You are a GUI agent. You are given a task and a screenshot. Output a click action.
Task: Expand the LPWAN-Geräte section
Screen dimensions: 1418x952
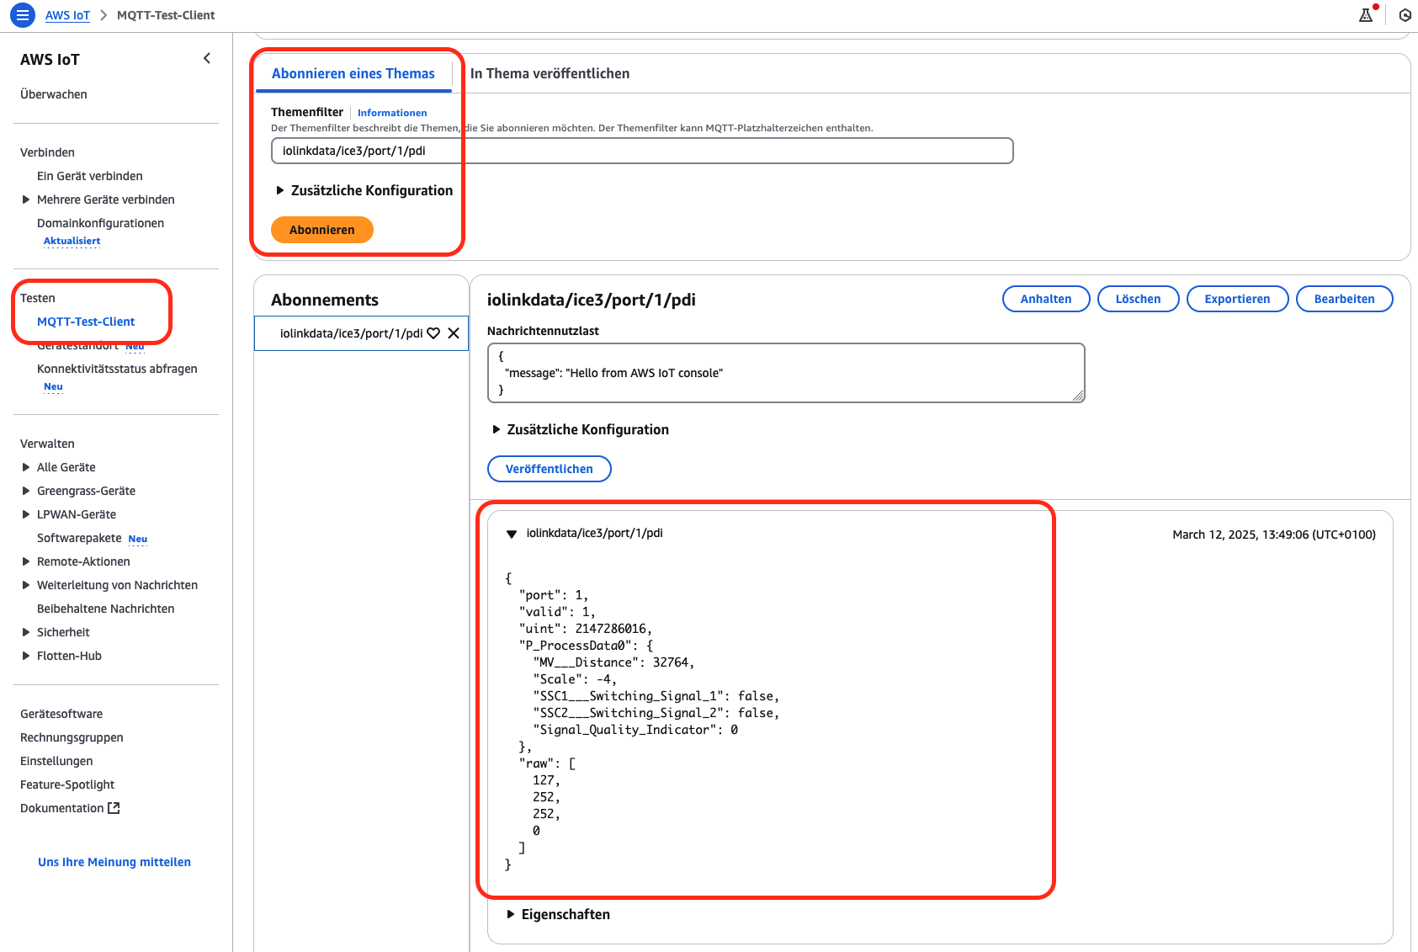coord(26,514)
